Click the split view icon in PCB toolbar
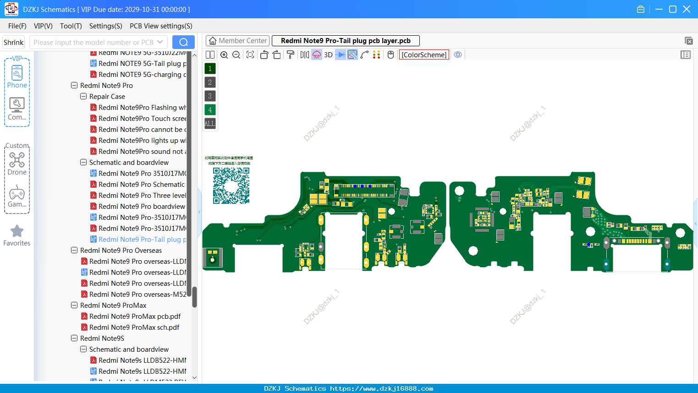Screen dimensions: 698x393 [210, 55]
